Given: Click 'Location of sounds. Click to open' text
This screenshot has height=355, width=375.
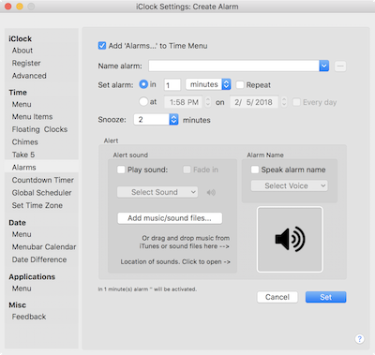Looking at the screenshot, I should [175, 261].
